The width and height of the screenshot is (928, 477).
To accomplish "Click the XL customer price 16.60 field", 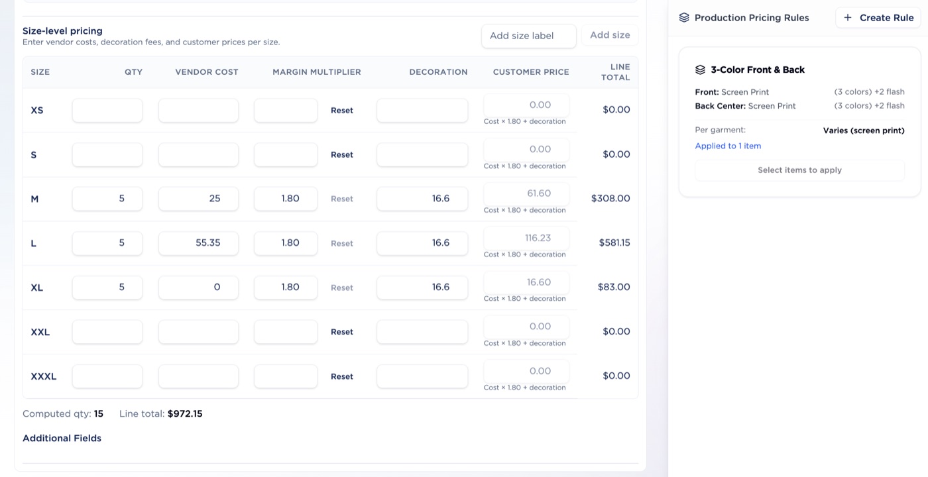I will (526, 282).
